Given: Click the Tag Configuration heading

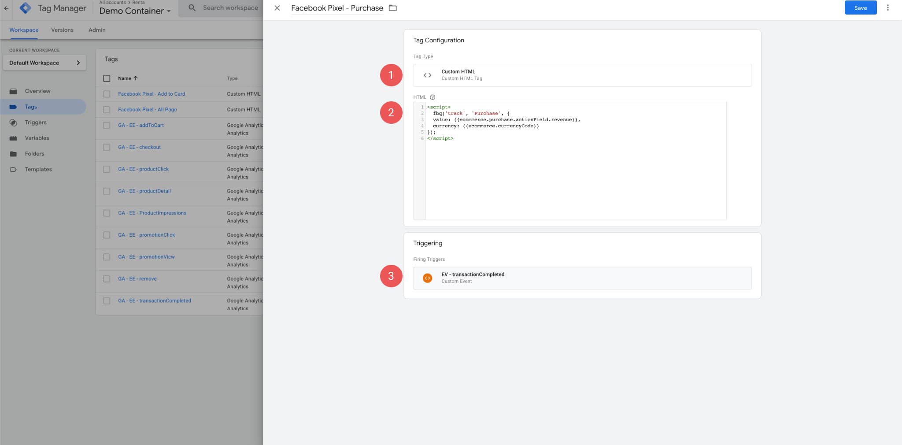Looking at the screenshot, I should click(438, 40).
